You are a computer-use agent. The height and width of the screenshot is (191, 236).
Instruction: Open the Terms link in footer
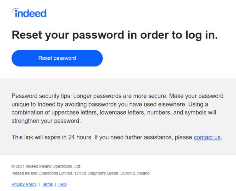tap(47, 184)
